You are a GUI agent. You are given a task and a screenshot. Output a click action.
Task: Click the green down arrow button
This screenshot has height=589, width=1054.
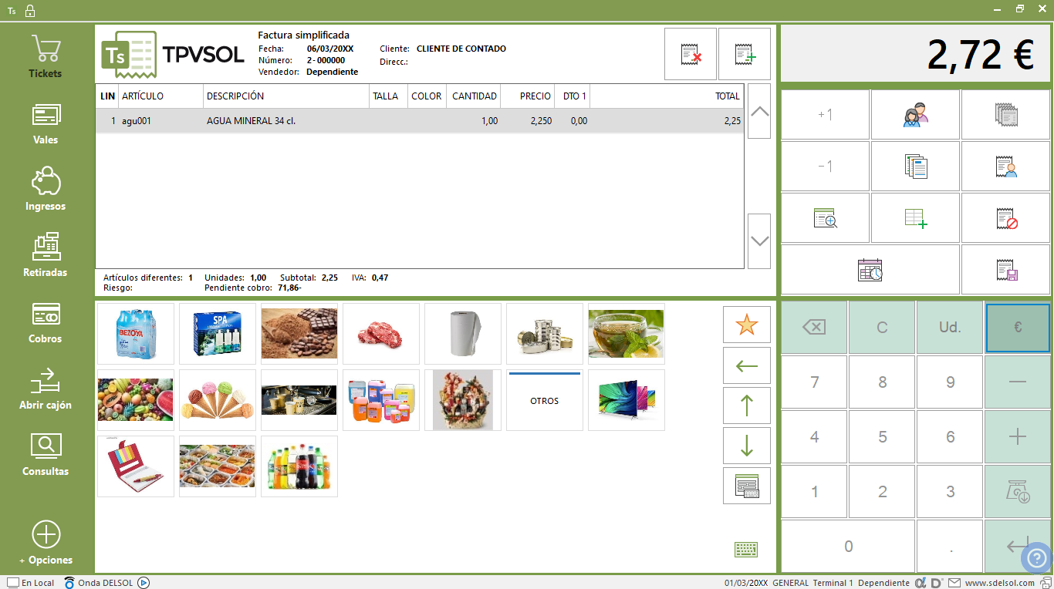pos(747,446)
